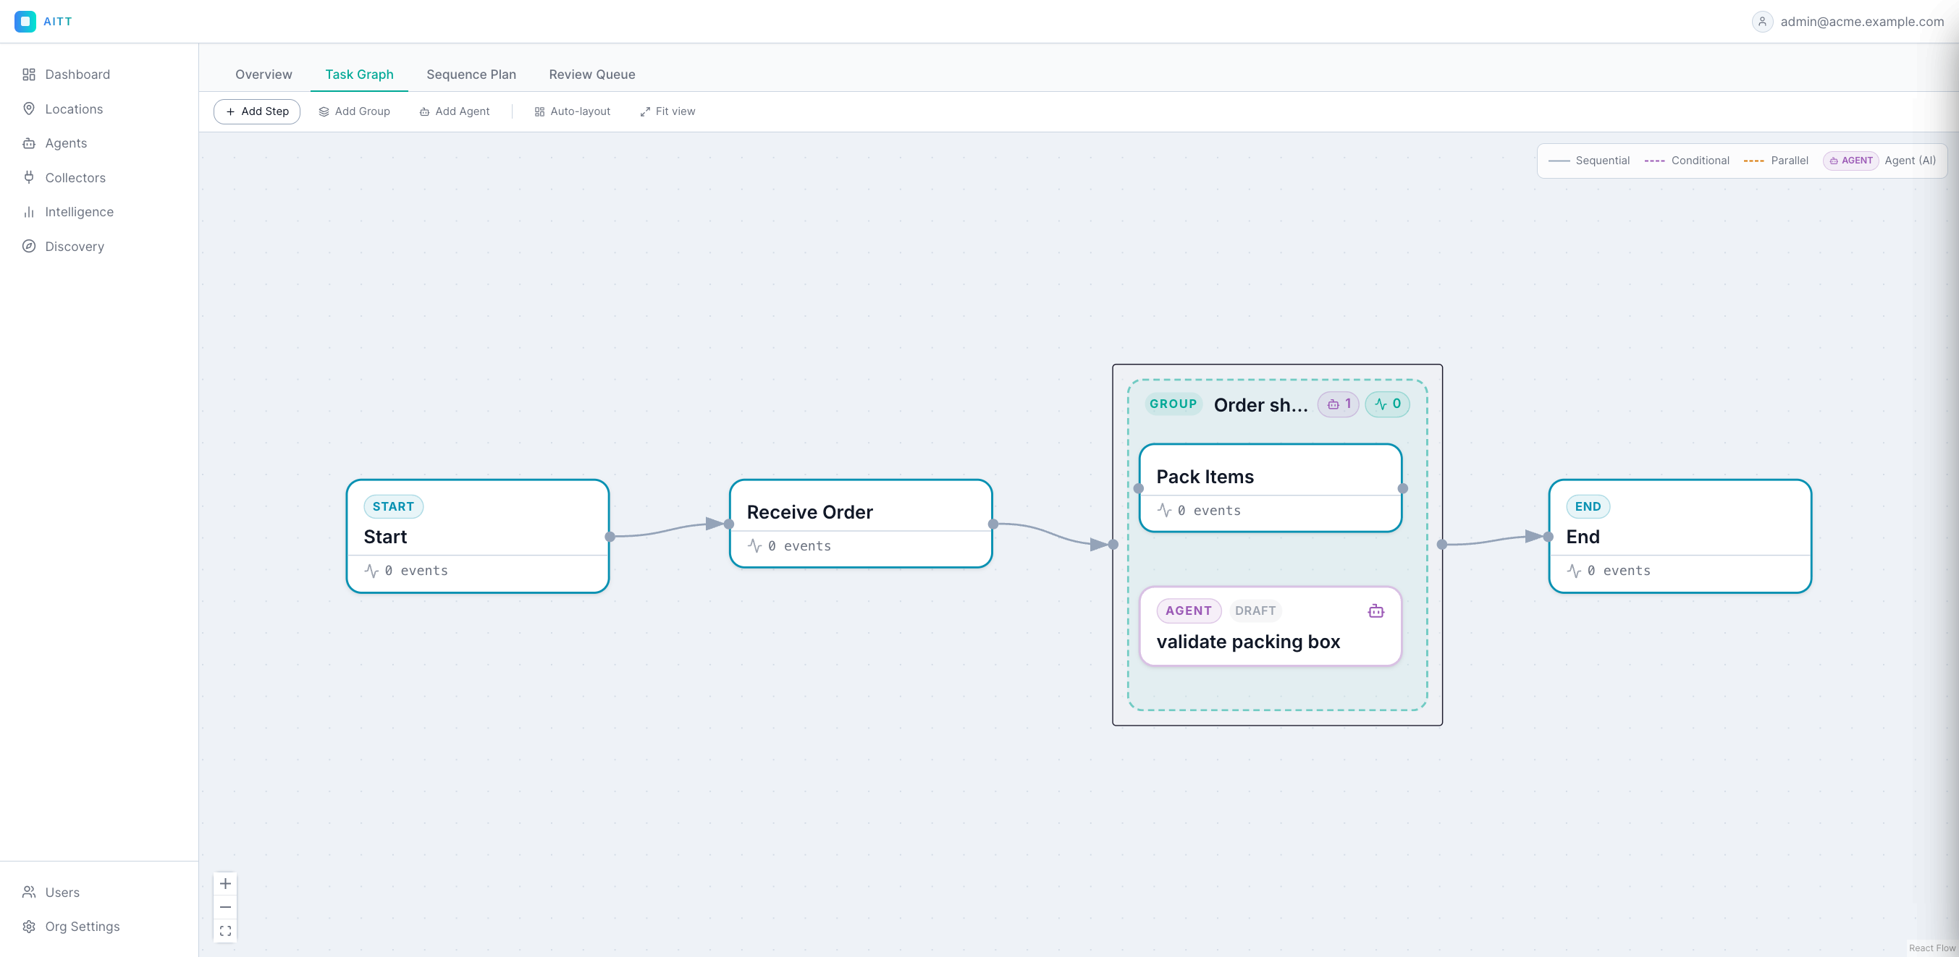Click the Order sh... group title
This screenshot has width=1959, height=957.
(x=1261, y=405)
